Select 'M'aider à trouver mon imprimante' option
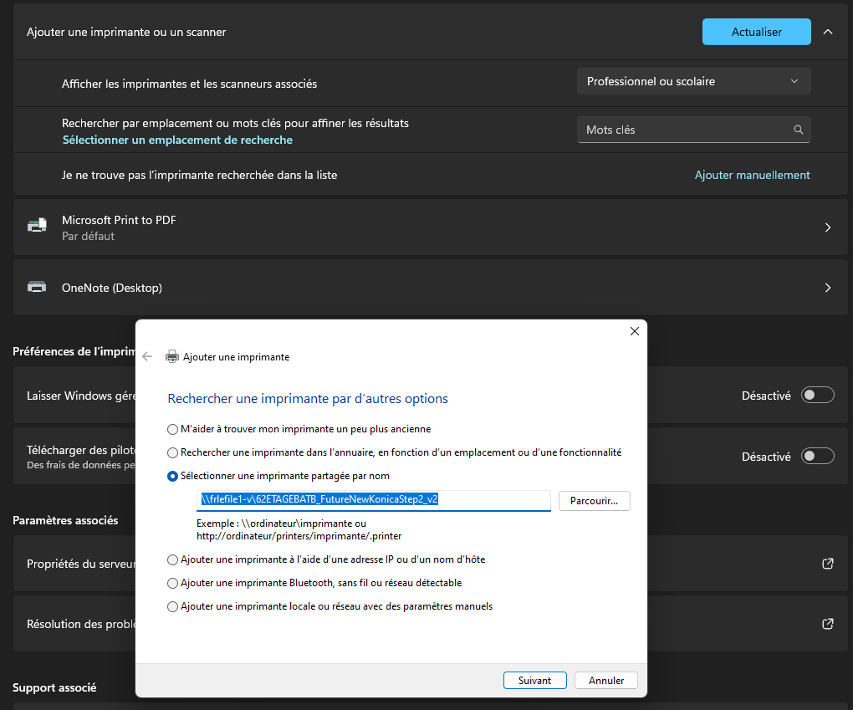Image resolution: width=853 pixels, height=710 pixels. [x=173, y=429]
